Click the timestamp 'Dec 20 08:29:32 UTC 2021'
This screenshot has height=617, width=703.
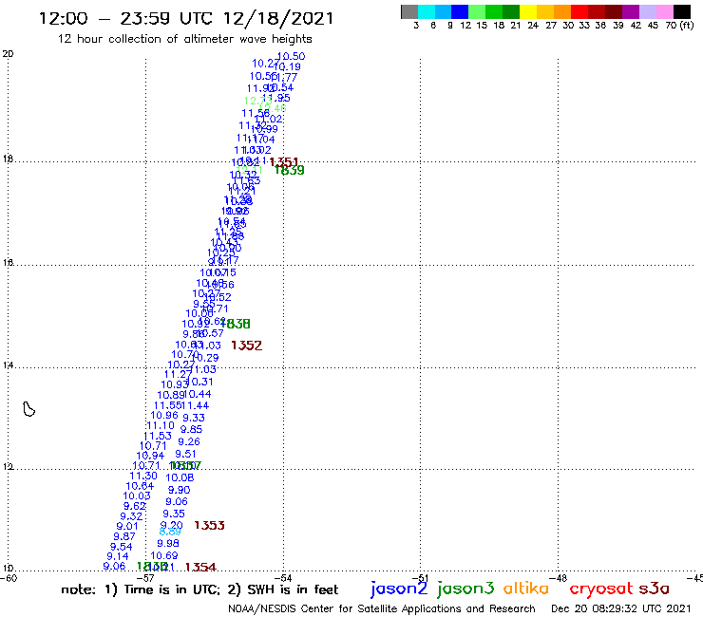coord(621,608)
